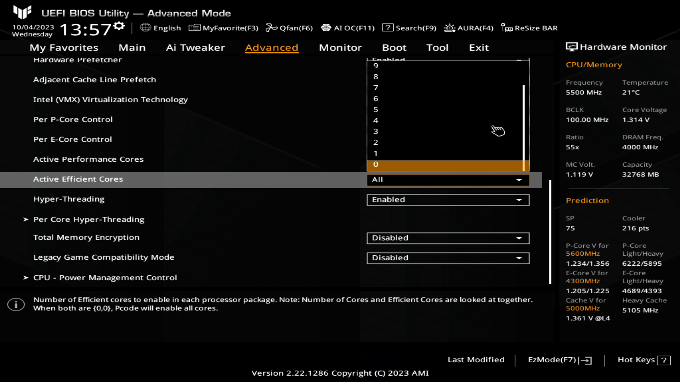Image resolution: width=680 pixels, height=382 pixels.
Task: Click the 5600MHz P-Core prediction
Action: point(583,254)
